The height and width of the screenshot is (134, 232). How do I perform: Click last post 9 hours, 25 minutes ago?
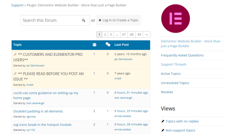click(131, 111)
